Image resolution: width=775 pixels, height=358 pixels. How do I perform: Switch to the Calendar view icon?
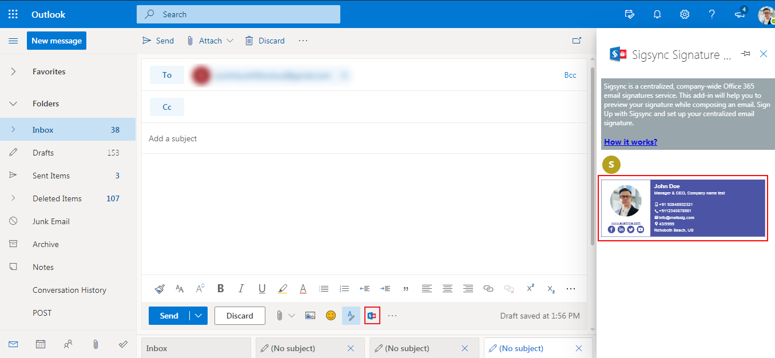(41, 344)
